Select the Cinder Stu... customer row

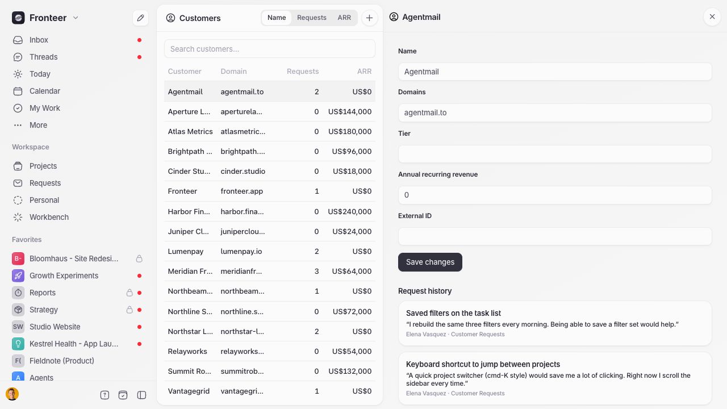tap(270, 171)
